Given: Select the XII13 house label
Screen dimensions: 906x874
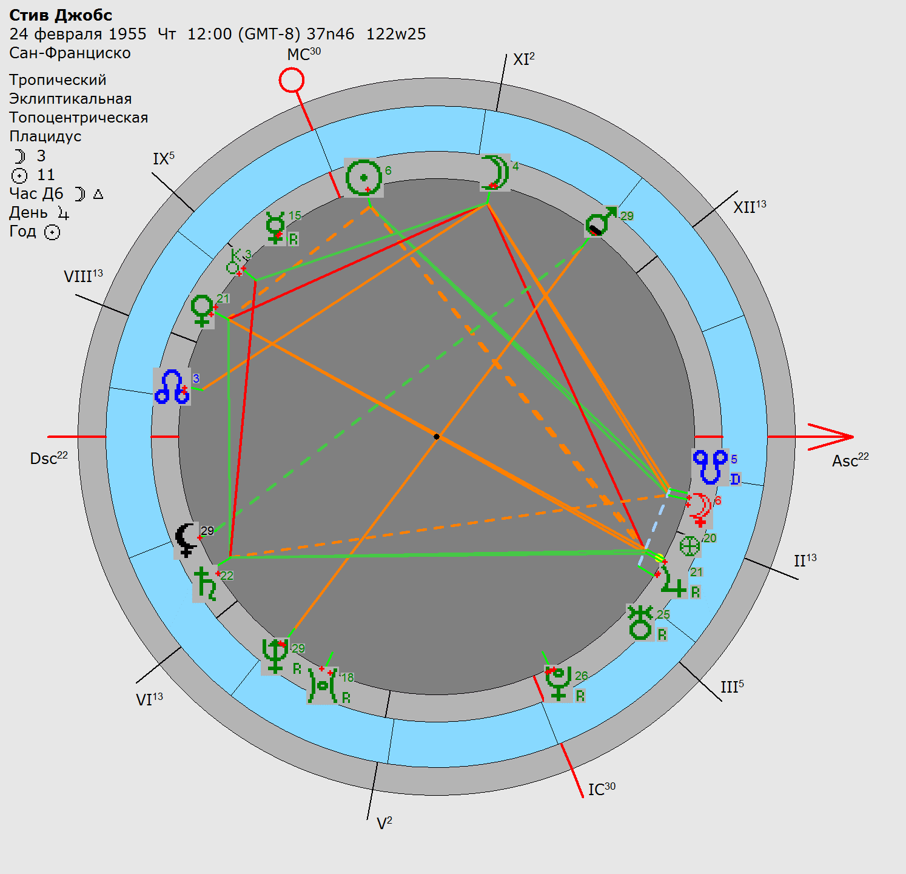Looking at the screenshot, I should pos(750,207).
